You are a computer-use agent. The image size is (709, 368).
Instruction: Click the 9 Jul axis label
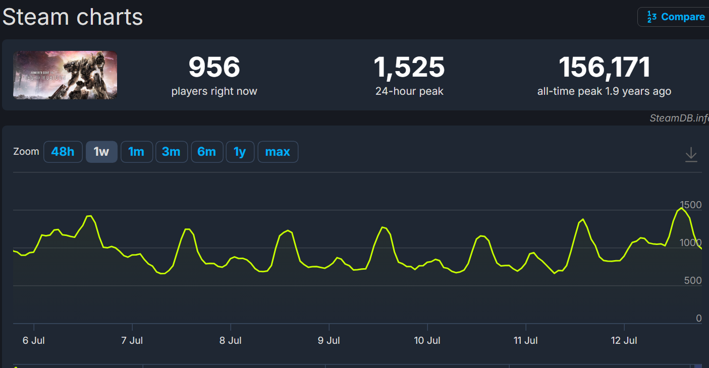coord(329,341)
